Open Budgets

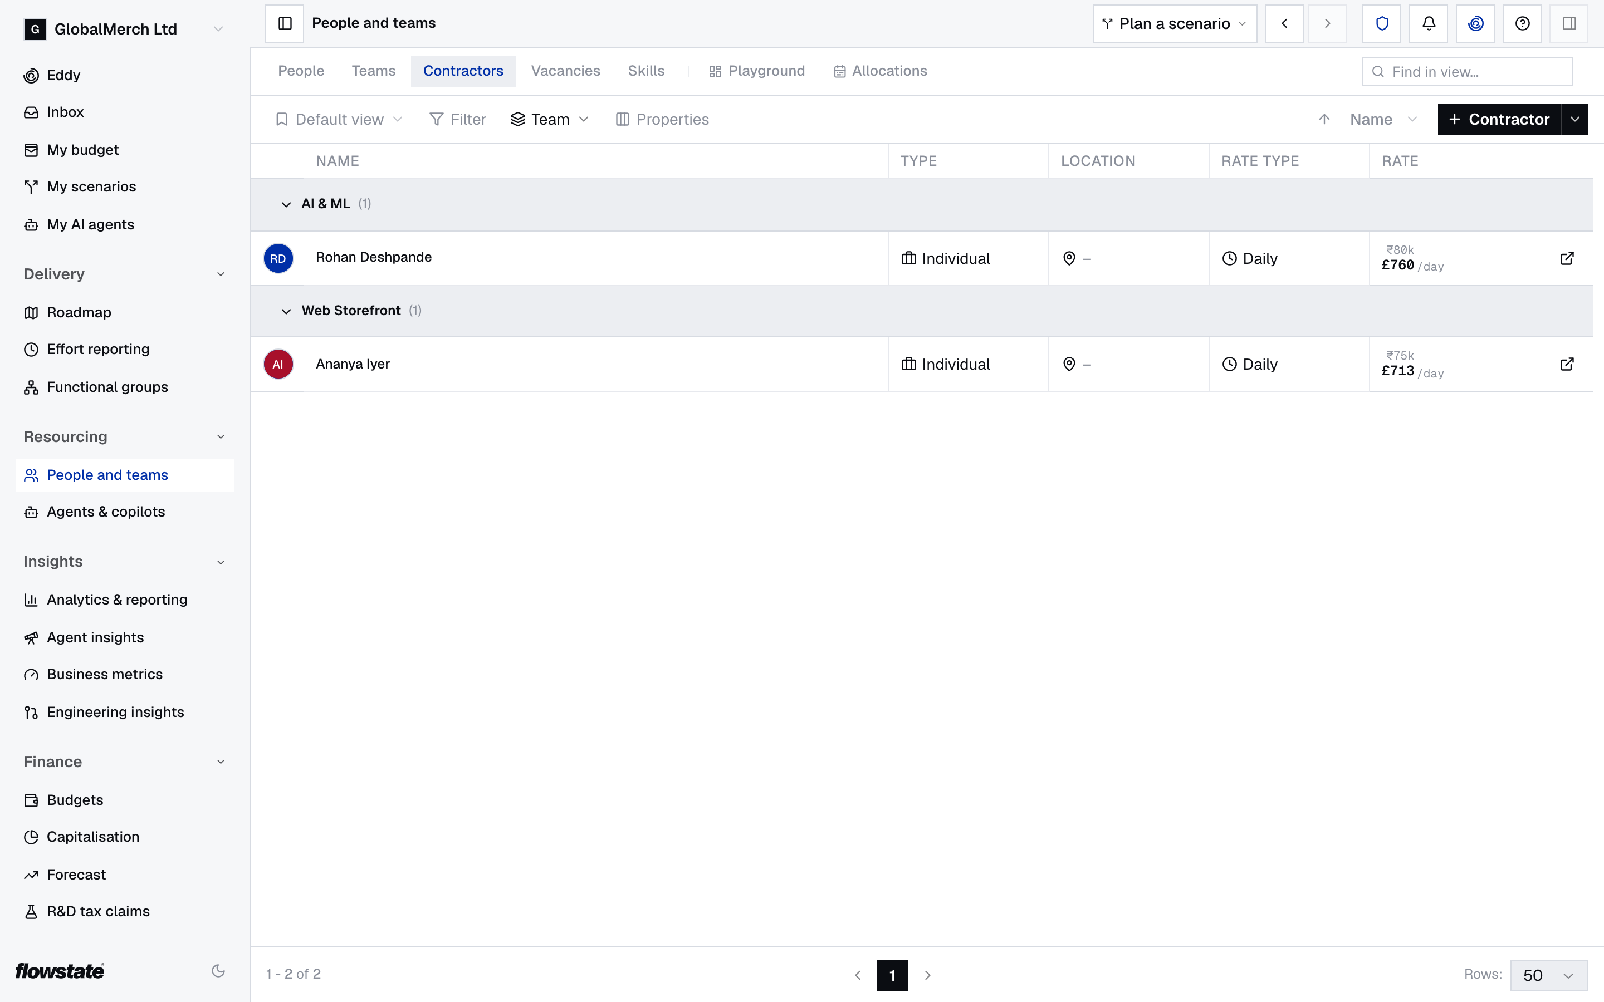point(125,800)
